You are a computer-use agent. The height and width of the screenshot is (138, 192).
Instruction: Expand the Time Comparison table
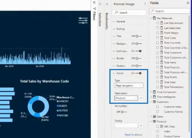click(151, 92)
